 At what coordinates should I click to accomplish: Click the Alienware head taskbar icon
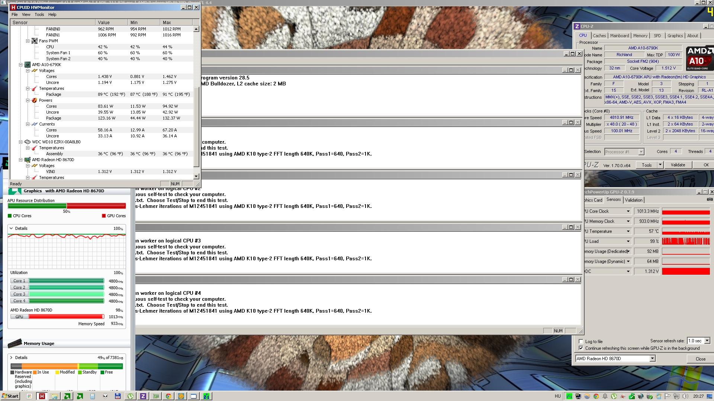pos(105,396)
